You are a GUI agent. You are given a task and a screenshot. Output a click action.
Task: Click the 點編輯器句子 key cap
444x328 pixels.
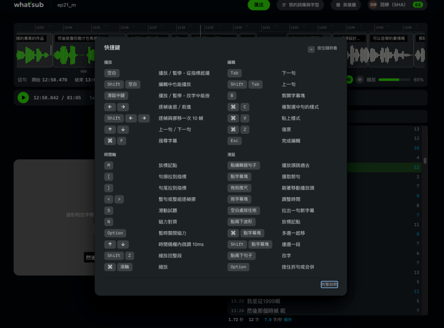pos(244,165)
